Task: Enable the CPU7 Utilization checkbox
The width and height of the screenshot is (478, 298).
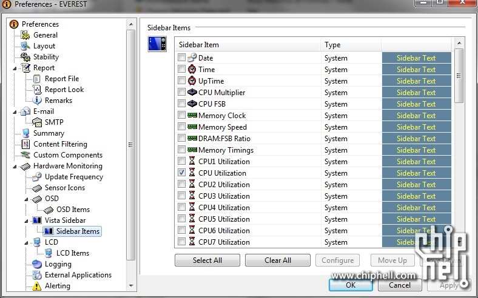Action: [182, 242]
